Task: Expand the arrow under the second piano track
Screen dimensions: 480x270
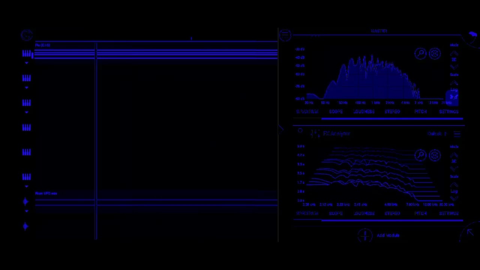Action: [x=26, y=88]
